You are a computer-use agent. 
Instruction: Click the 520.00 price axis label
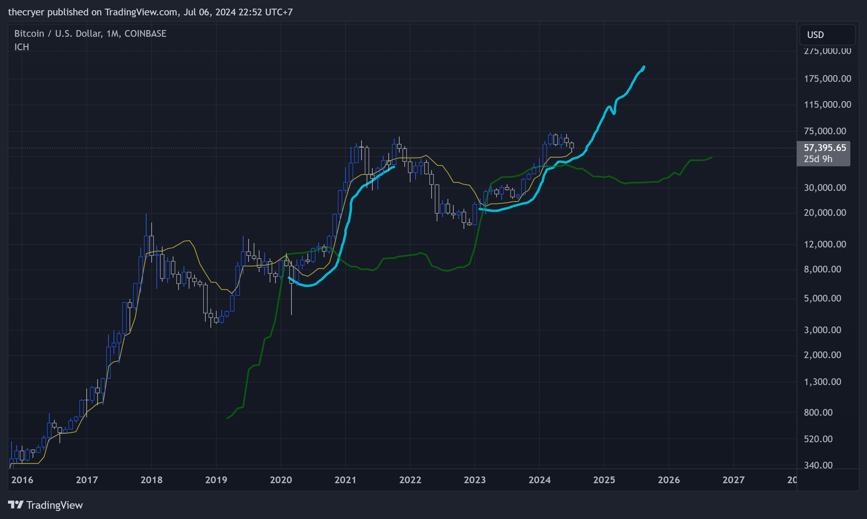pyautogui.click(x=818, y=438)
